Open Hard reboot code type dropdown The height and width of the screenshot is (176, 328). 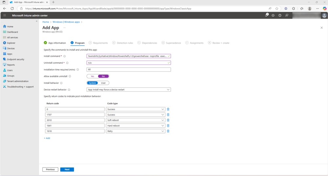tap(136, 126)
